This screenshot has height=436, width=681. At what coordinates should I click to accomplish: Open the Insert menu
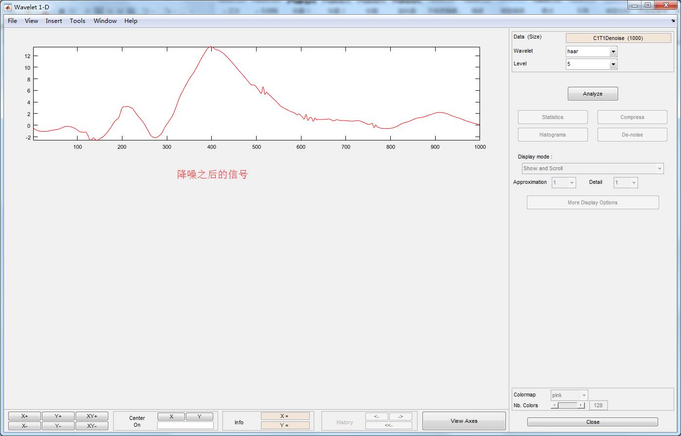coord(54,21)
